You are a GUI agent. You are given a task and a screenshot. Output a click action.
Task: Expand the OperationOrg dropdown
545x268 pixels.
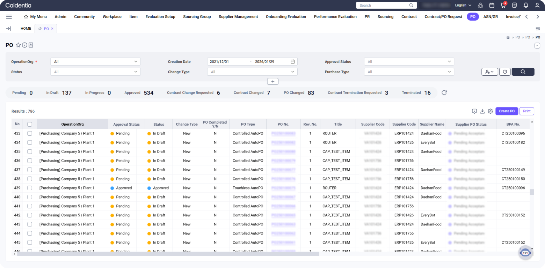tap(95, 62)
